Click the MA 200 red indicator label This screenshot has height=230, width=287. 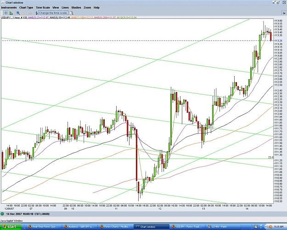coord(104,17)
